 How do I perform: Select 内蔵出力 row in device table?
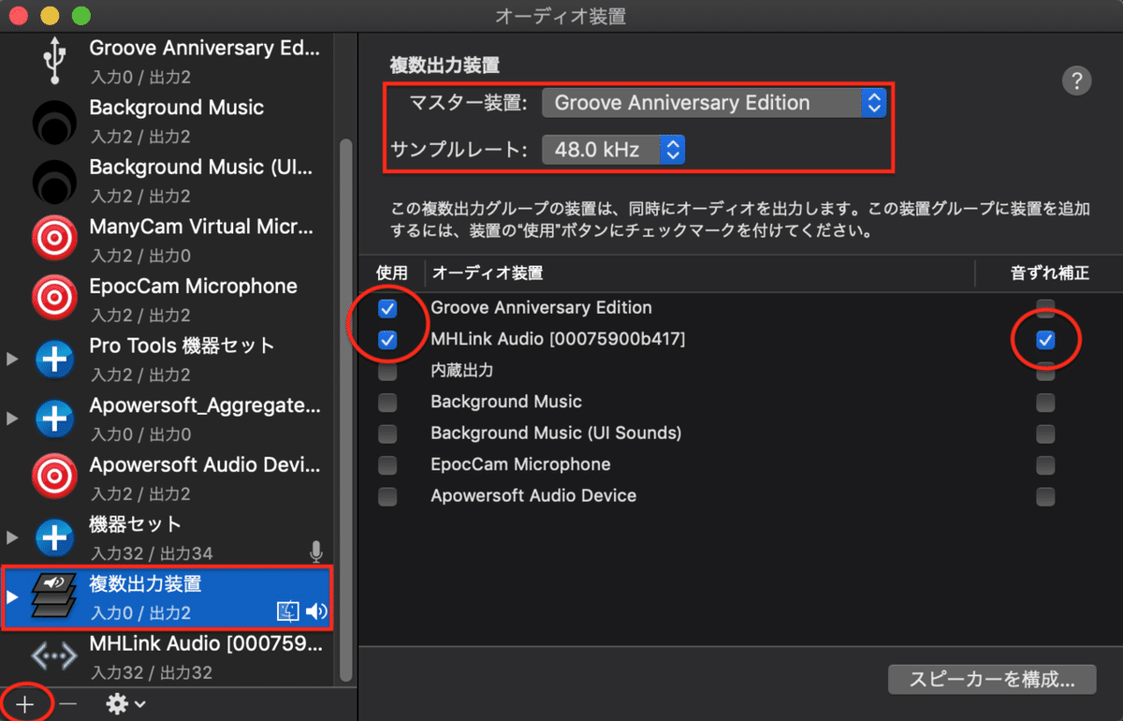[x=741, y=371]
